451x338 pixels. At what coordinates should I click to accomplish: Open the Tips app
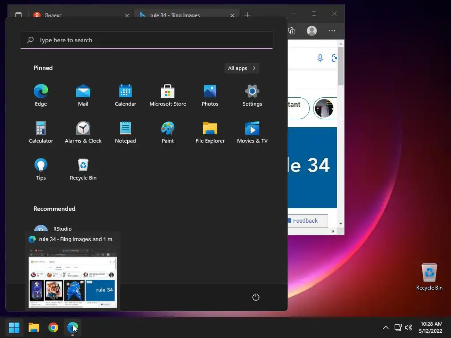[x=41, y=169]
